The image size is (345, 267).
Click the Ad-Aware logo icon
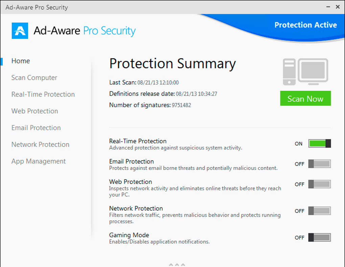point(20,31)
